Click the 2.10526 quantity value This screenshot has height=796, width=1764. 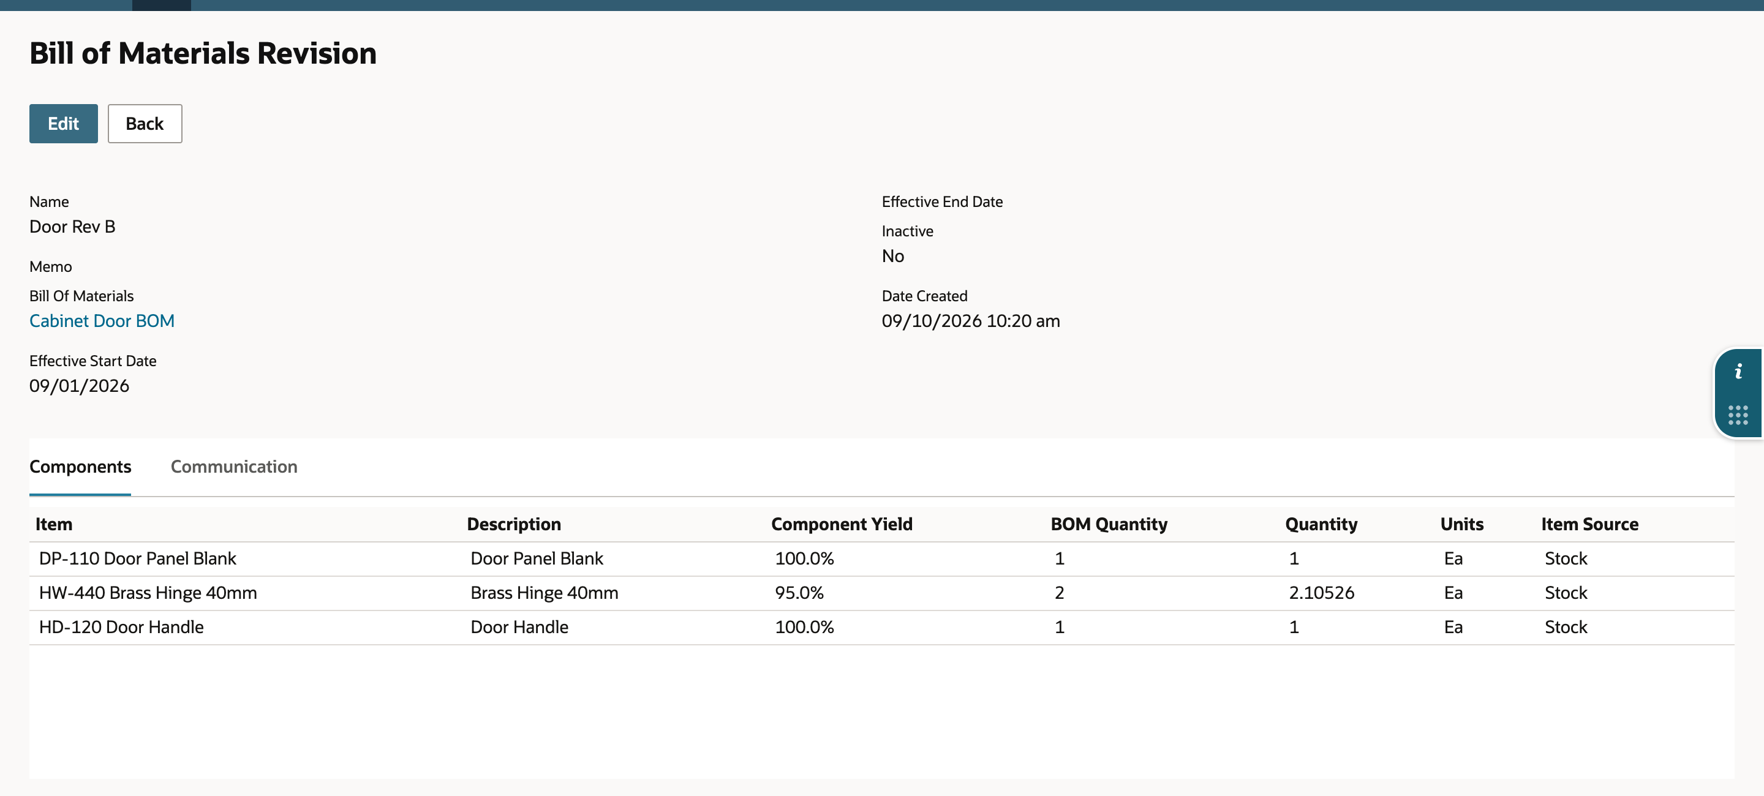tap(1321, 593)
